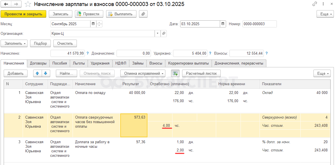Switch to the Пособия tab
This screenshot has width=335, height=165.
coord(60,63)
